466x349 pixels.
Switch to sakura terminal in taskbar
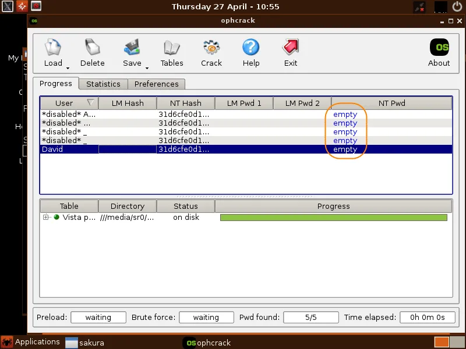(x=84, y=343)
